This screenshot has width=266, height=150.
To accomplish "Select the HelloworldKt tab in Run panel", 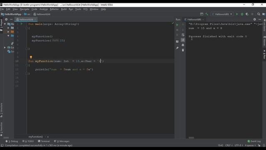I will 194,20.
